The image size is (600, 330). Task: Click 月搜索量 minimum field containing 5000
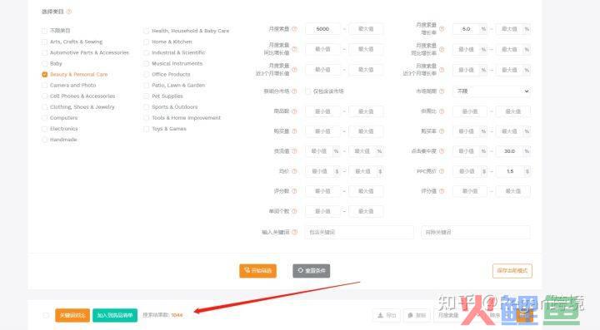coord(322,29)
